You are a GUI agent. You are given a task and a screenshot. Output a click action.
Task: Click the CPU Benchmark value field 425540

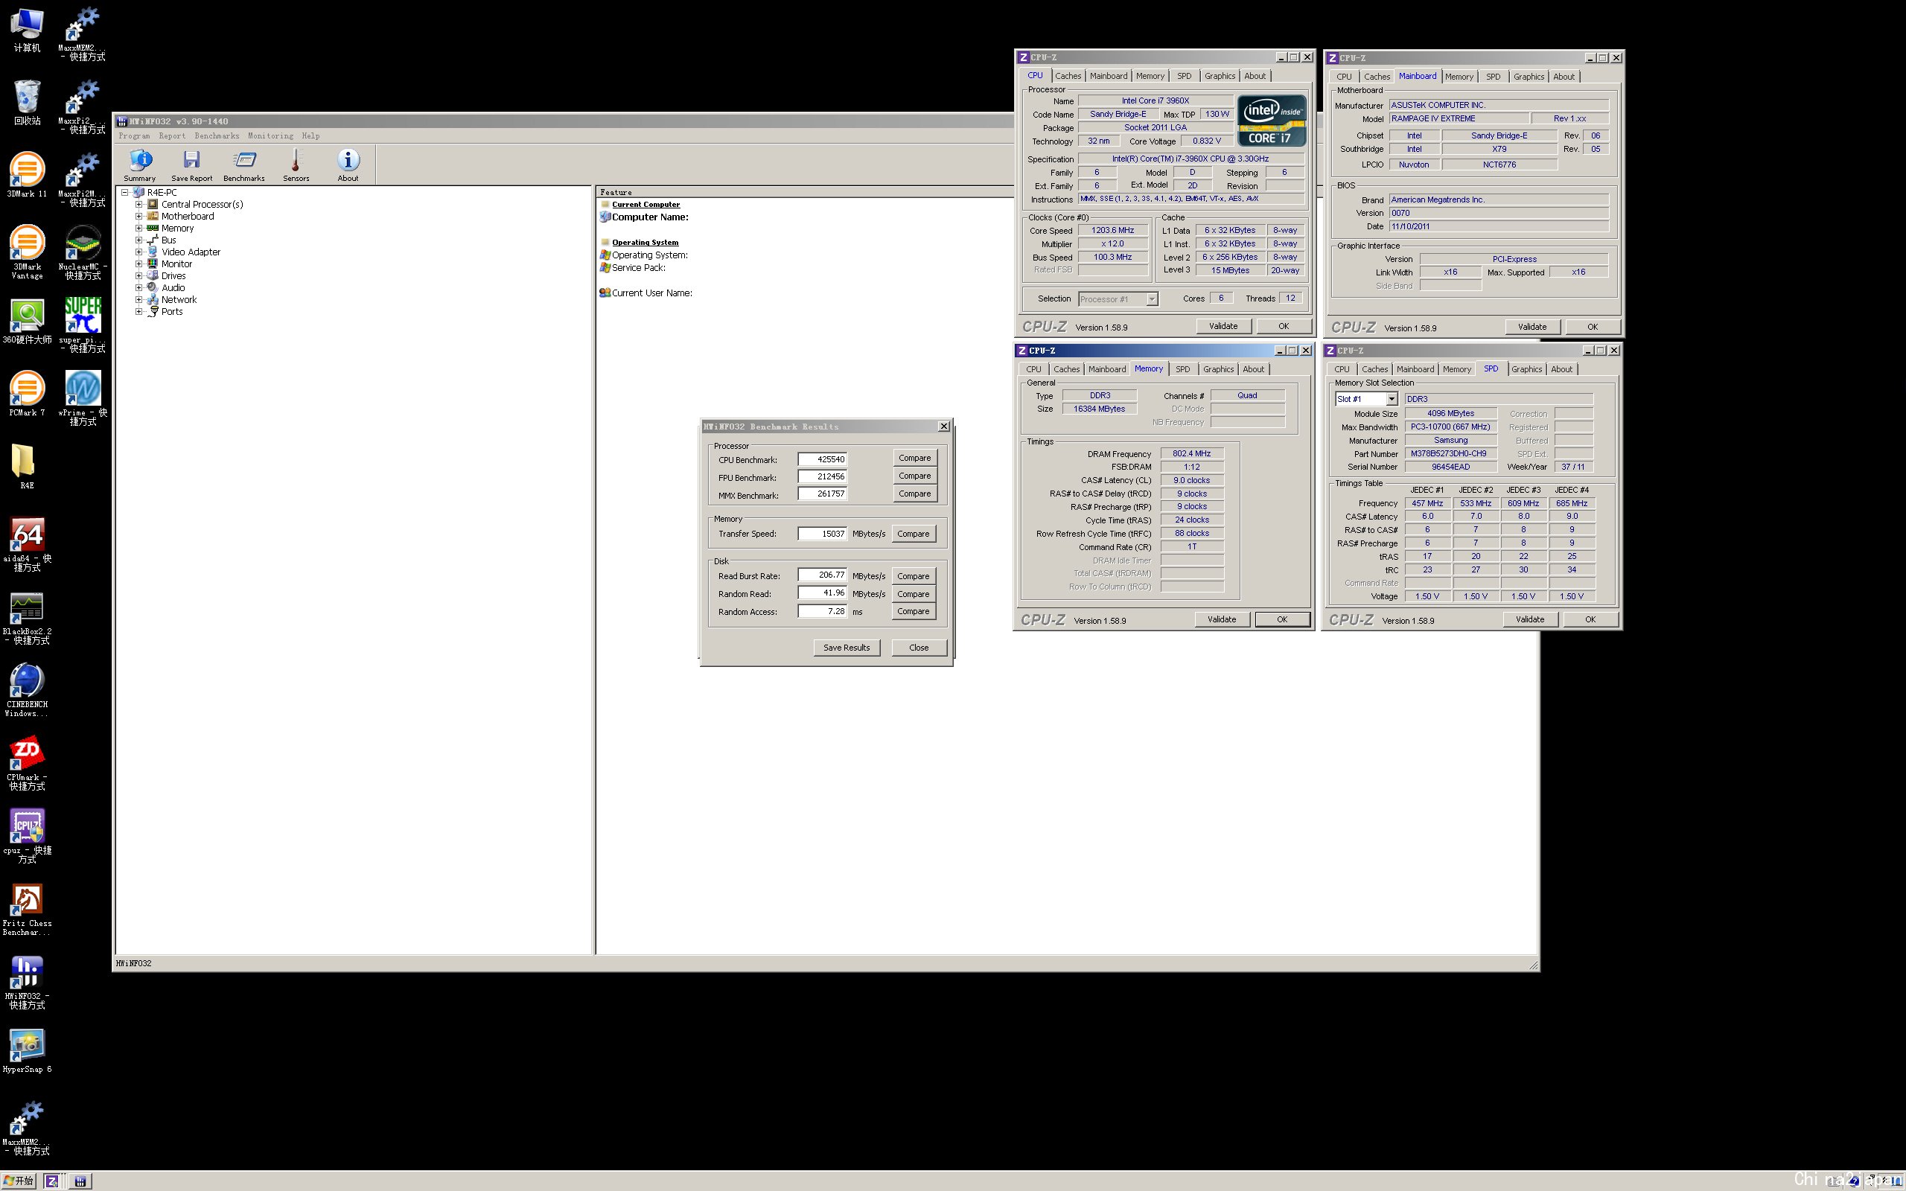pos(822,459)
